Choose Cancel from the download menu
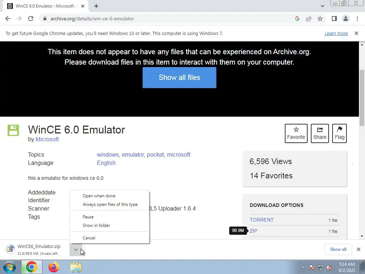The height and width of the screenshot is (274, 365). point(109,238)
